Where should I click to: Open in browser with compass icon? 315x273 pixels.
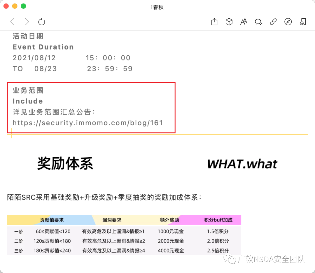click(288, 22)
